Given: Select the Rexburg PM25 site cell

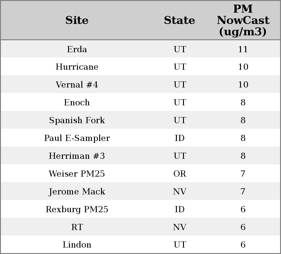Looking at the screenshot, I should tap(77, 209).
